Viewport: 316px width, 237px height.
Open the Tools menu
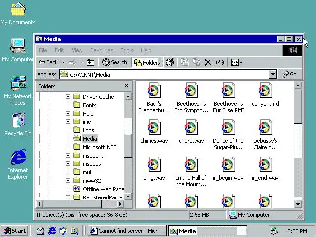(127, 50)
